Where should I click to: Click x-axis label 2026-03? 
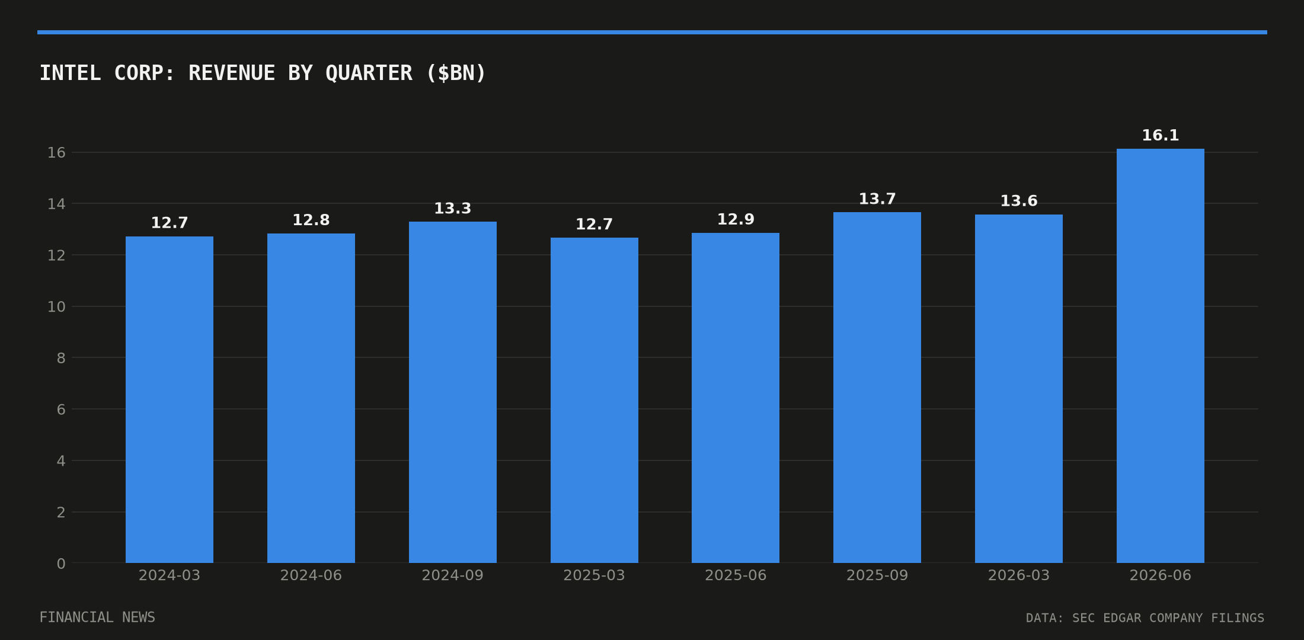click(x=1019, y=575)
